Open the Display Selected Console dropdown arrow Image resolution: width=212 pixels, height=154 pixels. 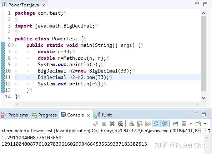(191, 124)
